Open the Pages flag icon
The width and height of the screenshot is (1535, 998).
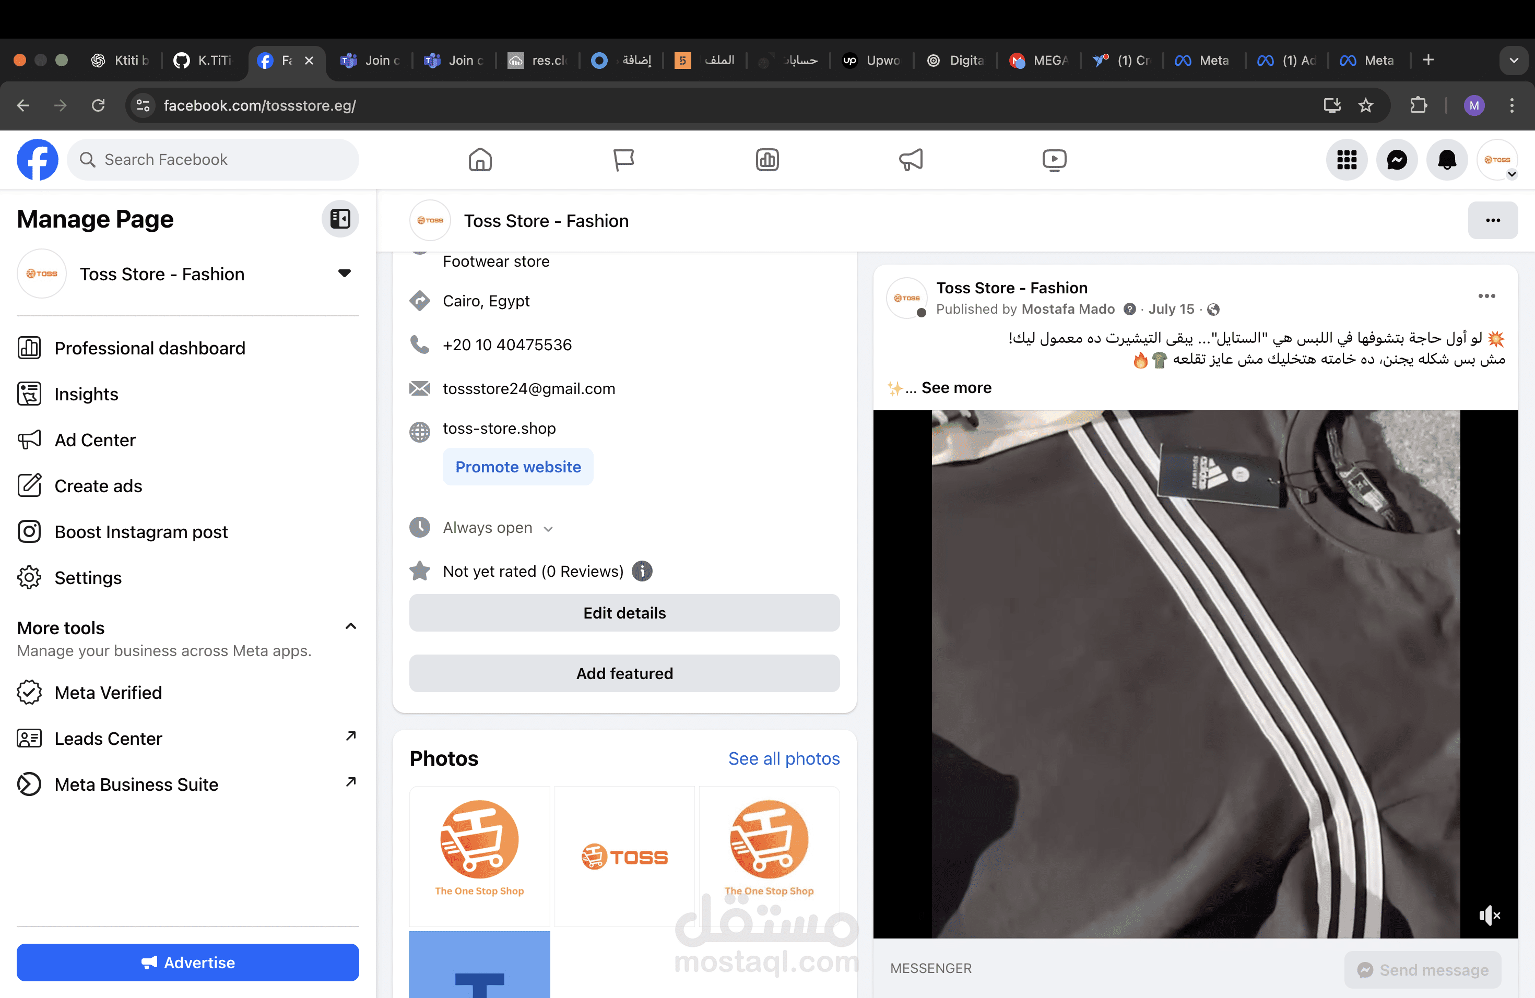coord(623,160)
